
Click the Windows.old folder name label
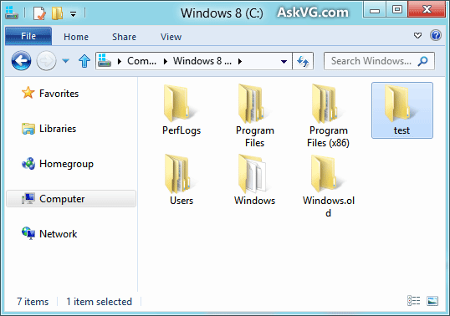pyautogui.click(x=329, y=206)
